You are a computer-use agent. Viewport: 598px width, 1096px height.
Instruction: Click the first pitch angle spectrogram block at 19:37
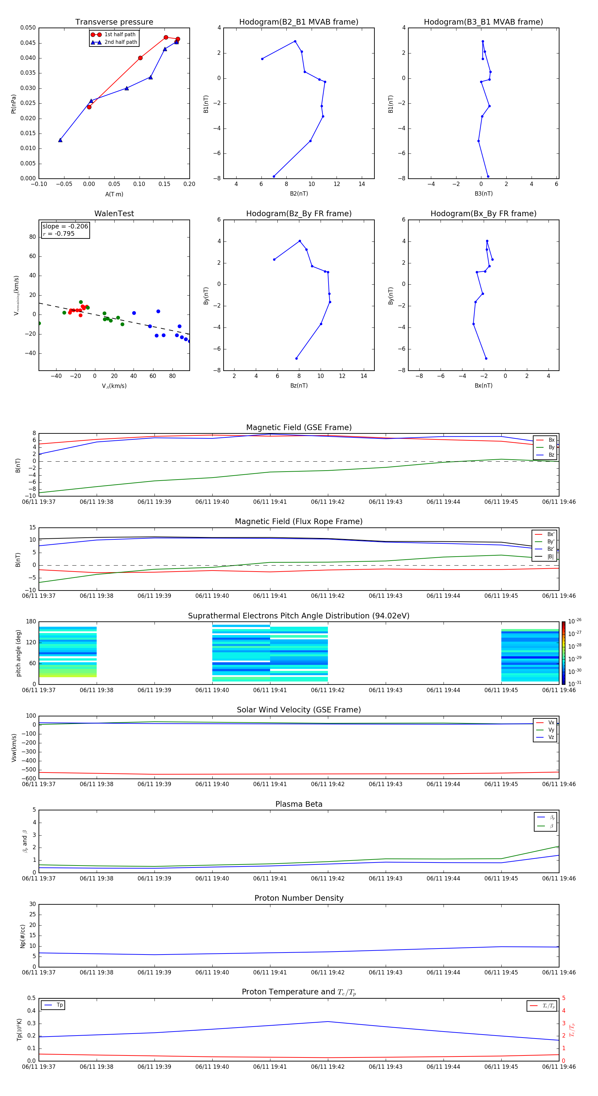click(x=68, y=652)
